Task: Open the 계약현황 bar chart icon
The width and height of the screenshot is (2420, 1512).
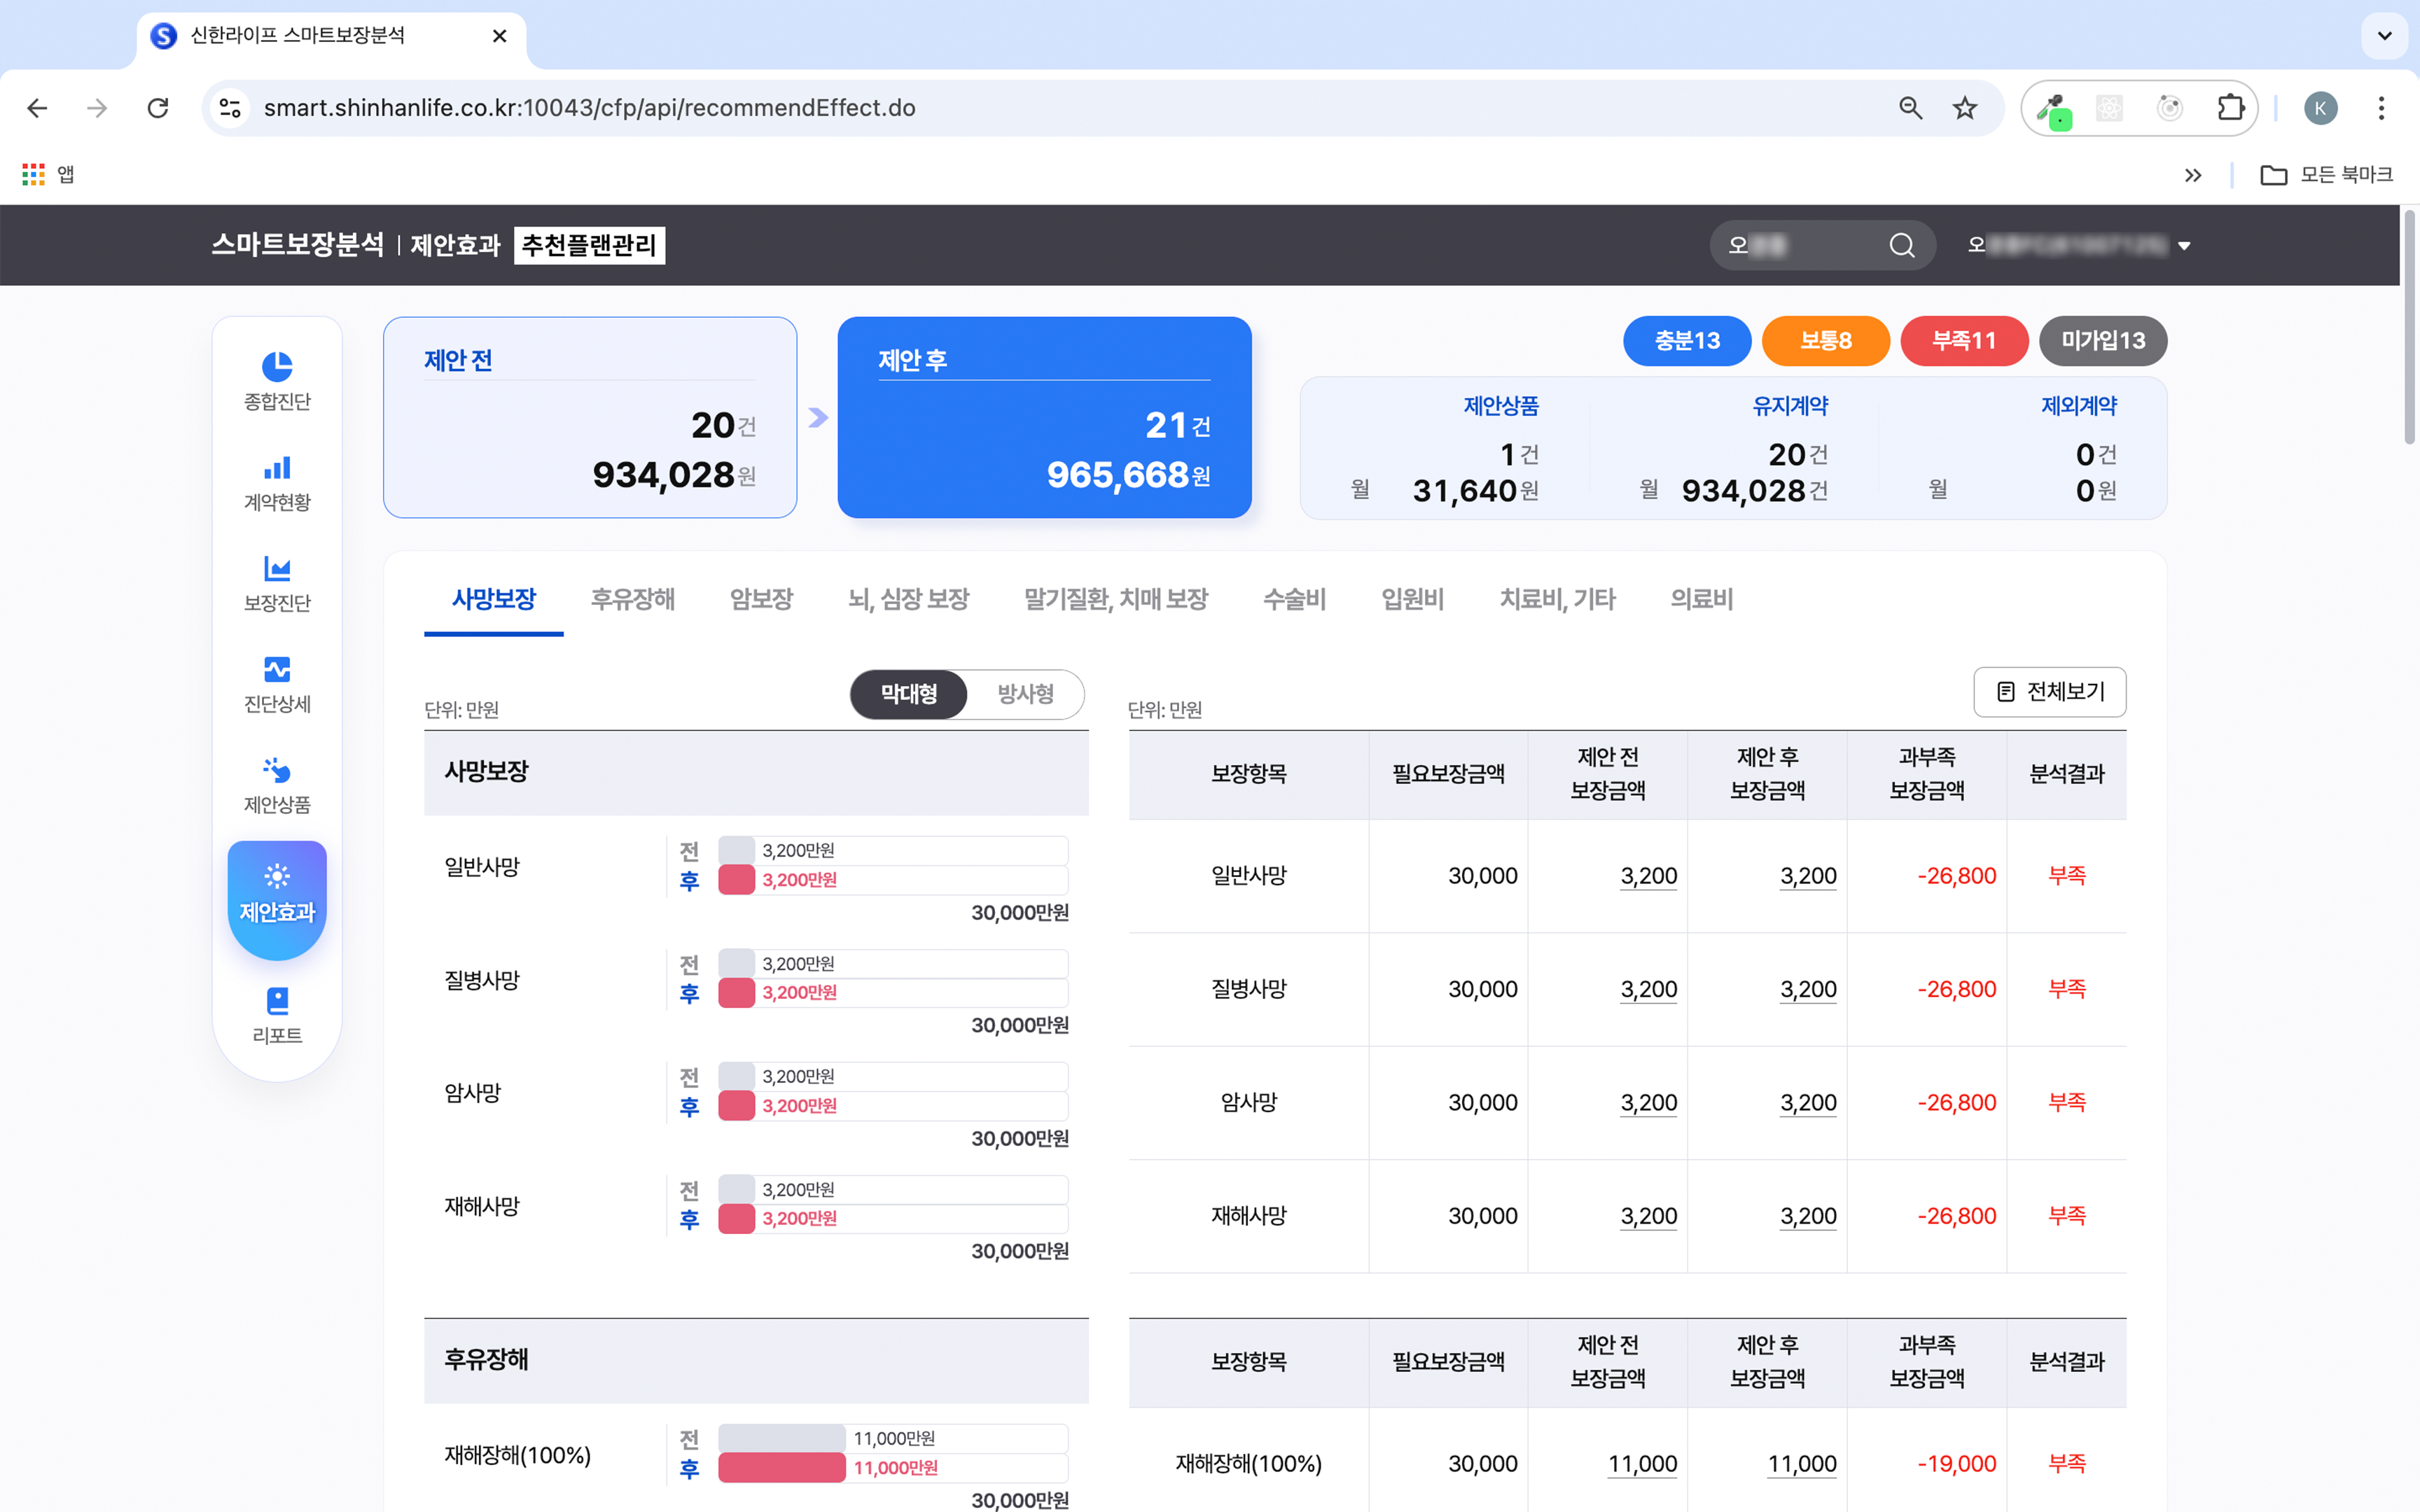Action: pyautogui.click(x=277, y=468)
